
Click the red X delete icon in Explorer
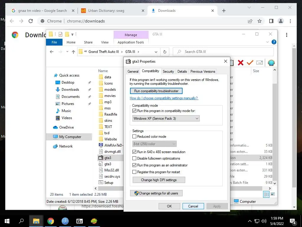[241, 63]
